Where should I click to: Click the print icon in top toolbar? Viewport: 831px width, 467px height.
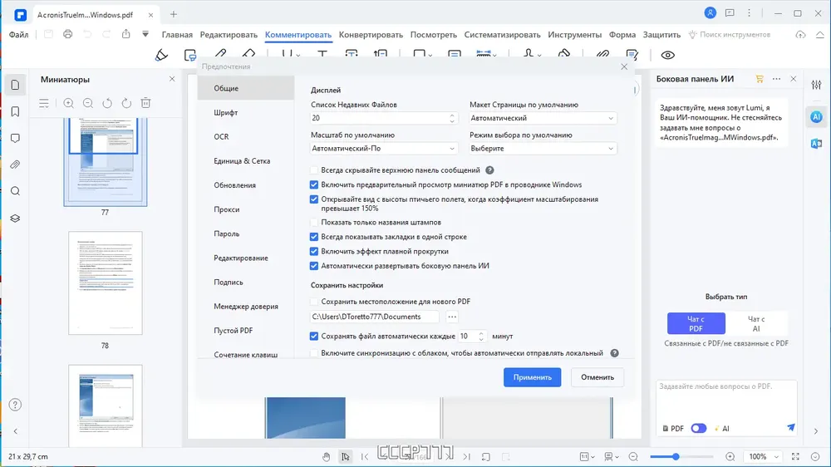coord(68,34)
